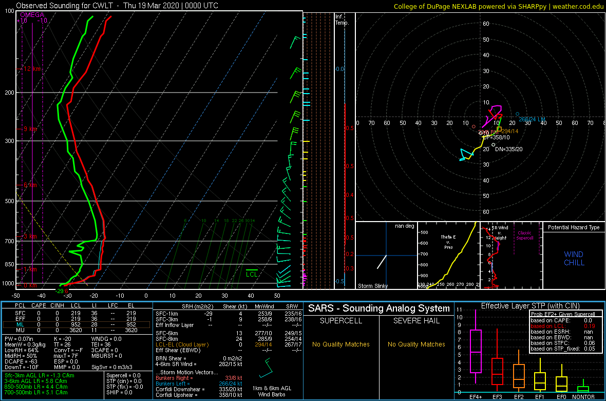Click the 'SHIP = 0.0' parameter
This screenshot has height=401, width=606.
tap(120, 392)
